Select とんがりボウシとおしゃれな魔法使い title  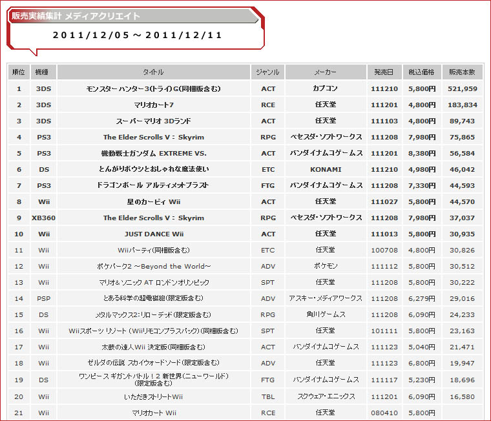pos(154,169)
